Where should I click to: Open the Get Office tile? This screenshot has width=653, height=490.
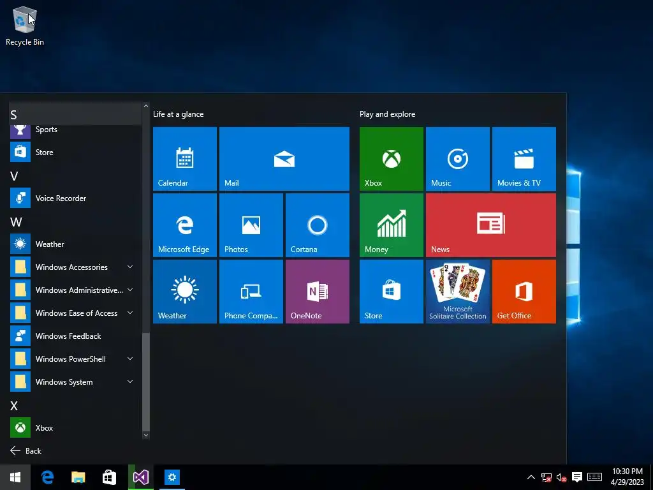pos(524,291)
